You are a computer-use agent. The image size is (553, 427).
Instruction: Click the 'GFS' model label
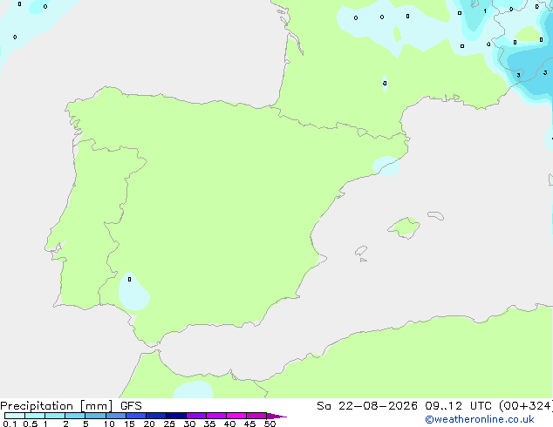131,406
